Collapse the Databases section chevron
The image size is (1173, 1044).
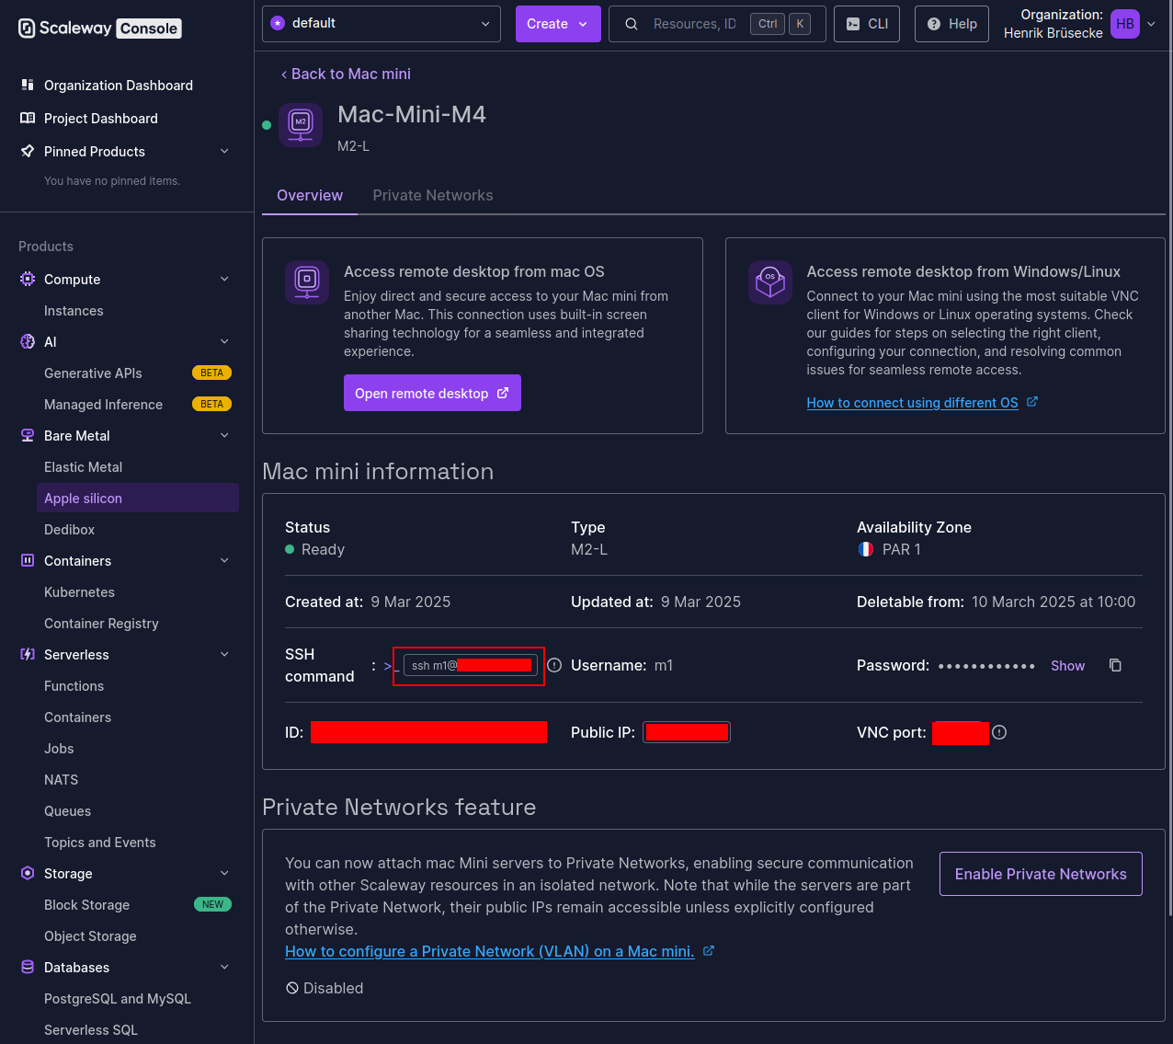pyautogui.click(x=224, y=968)
